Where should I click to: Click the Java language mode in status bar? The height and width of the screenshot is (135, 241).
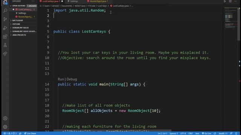point(197,133)
